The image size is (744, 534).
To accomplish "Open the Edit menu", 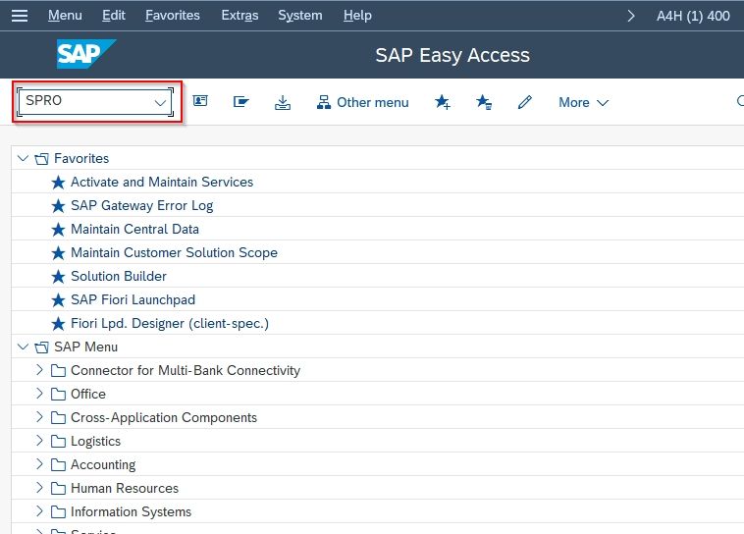I will pyautogui.click(x=114, y=16).
